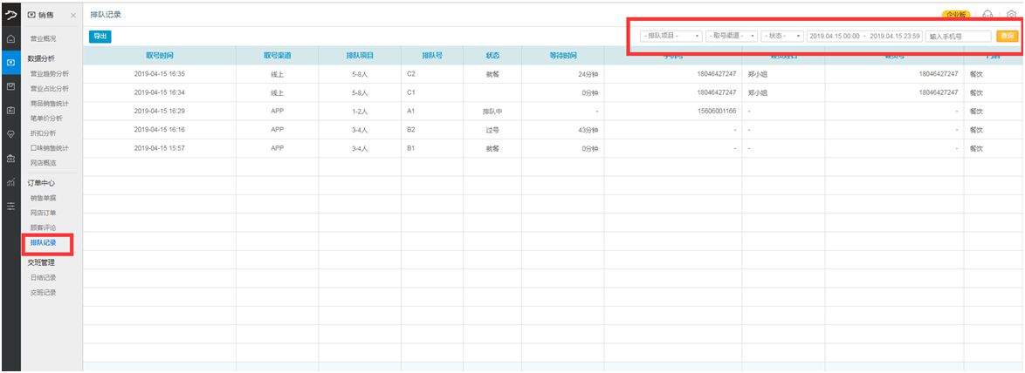Expand the 取号渠道 dropdown filter
1025x373 pixels.
pyautogui.click(x=731, y=36)
